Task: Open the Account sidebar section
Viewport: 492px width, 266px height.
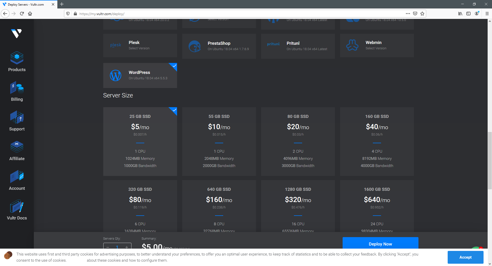Action: click(x=17, y=180)
